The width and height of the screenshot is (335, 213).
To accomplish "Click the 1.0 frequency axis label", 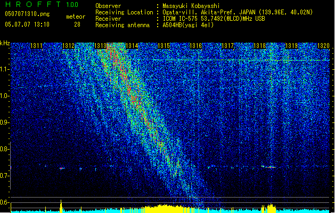I will tap(4, 96).
